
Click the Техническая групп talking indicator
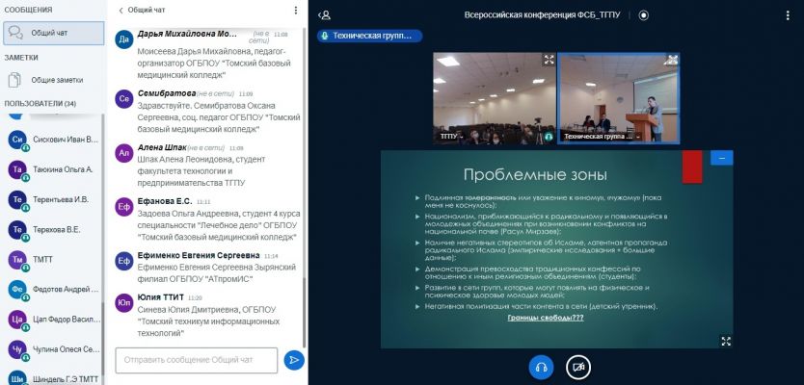pyautogui.click(x=370, y=36)
